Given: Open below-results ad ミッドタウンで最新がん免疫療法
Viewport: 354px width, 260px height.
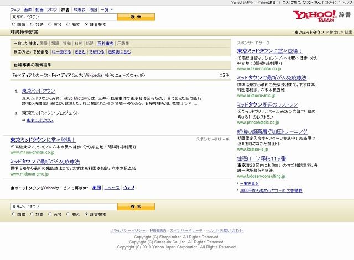Looking at the screenshot, I should [45, 161].
